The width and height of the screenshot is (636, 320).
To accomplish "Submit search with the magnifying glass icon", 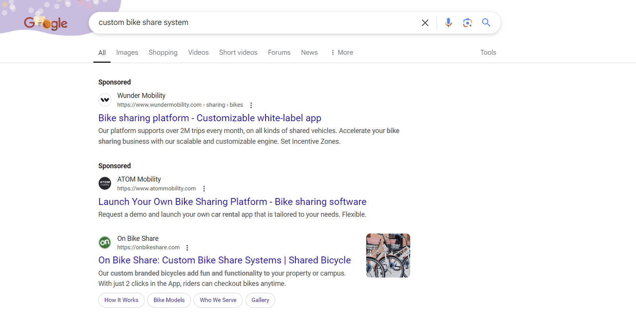I will (x=486, y=23).
